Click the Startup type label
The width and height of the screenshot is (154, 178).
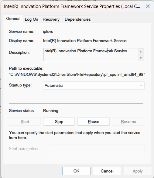20,85
